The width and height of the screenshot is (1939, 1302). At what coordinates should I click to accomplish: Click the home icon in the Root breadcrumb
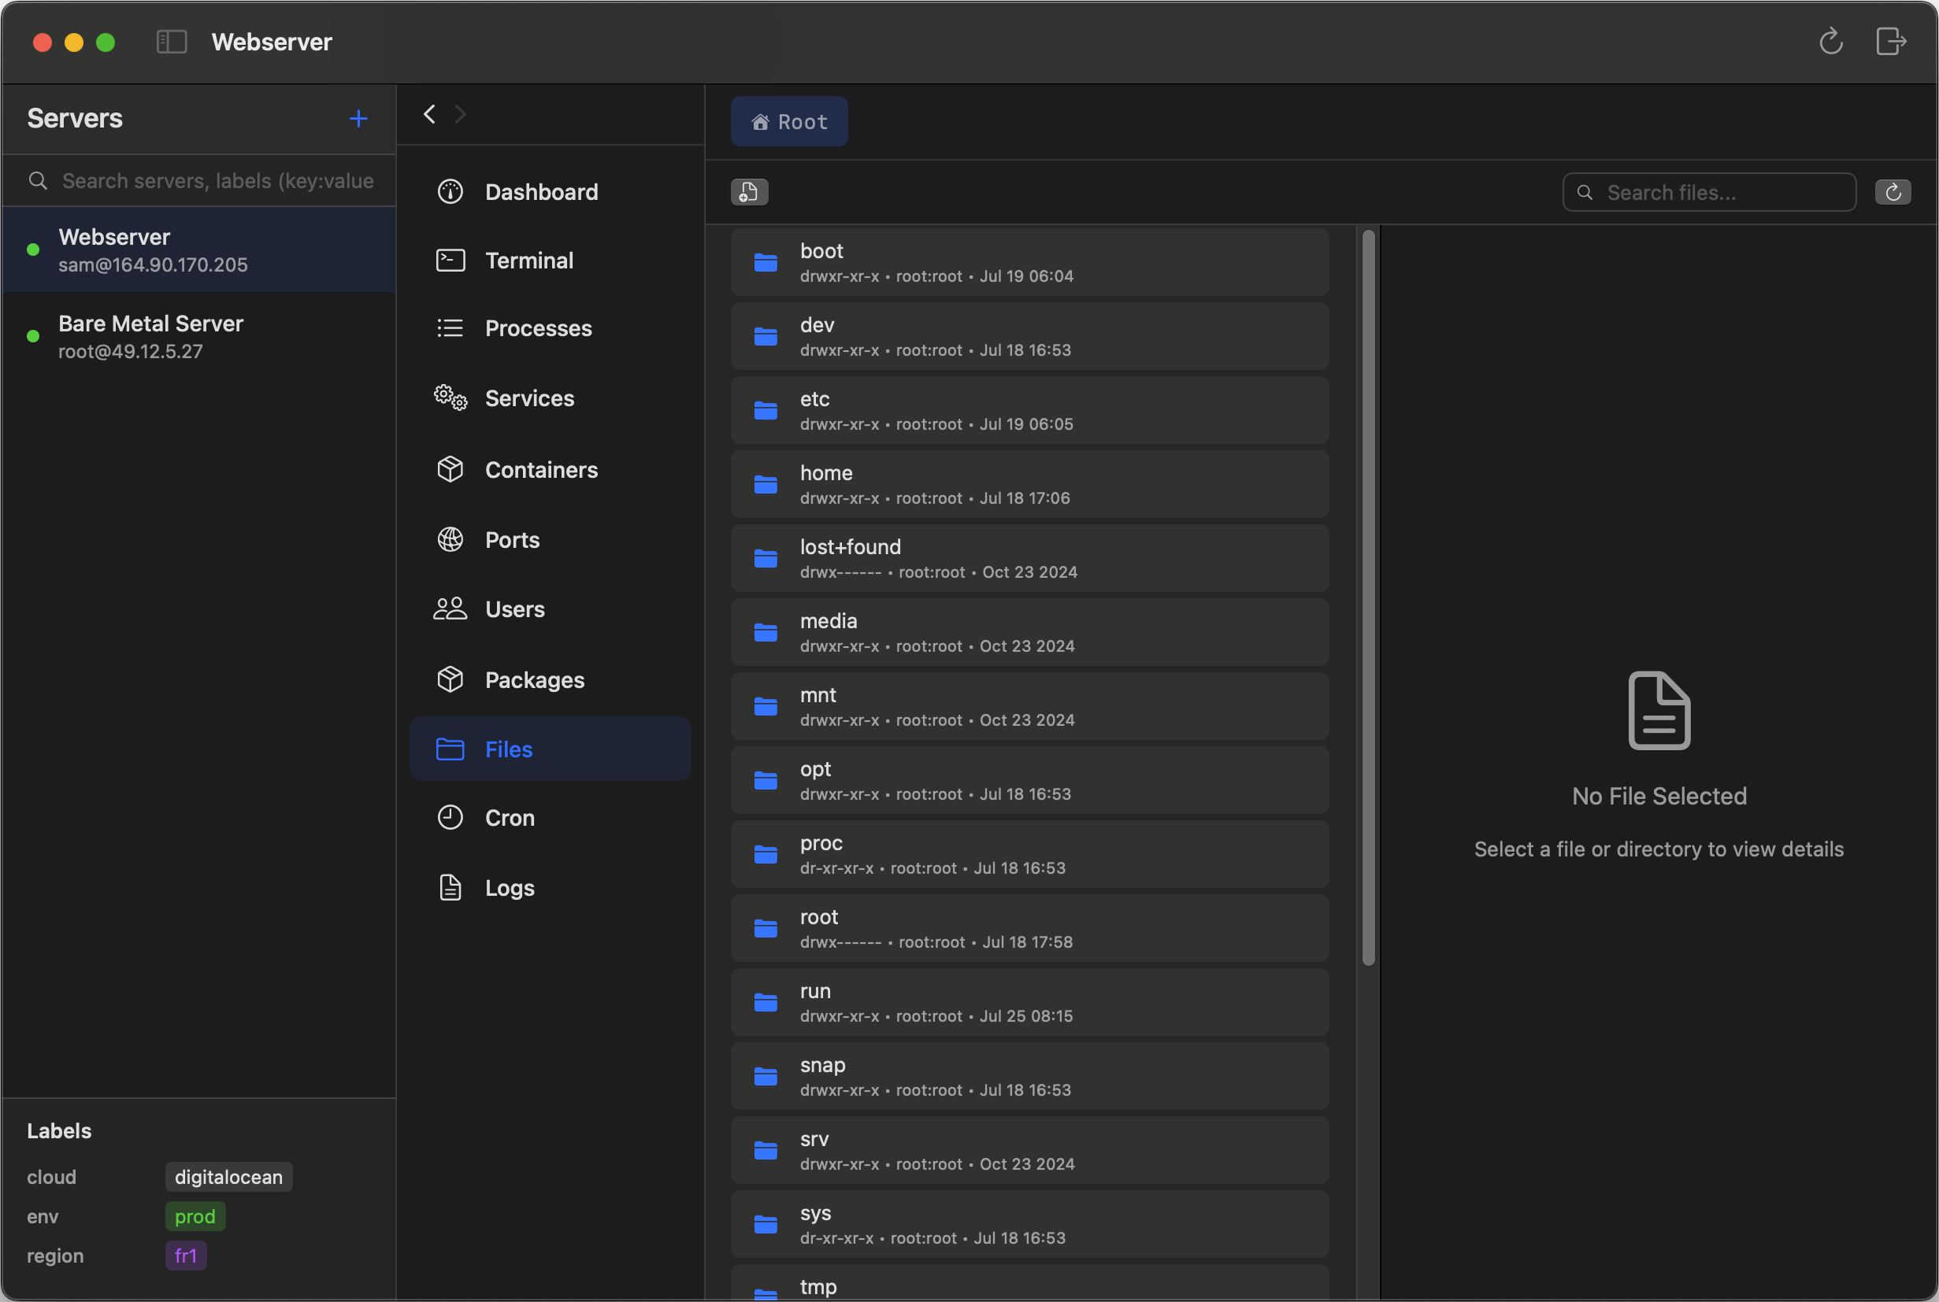760,122
